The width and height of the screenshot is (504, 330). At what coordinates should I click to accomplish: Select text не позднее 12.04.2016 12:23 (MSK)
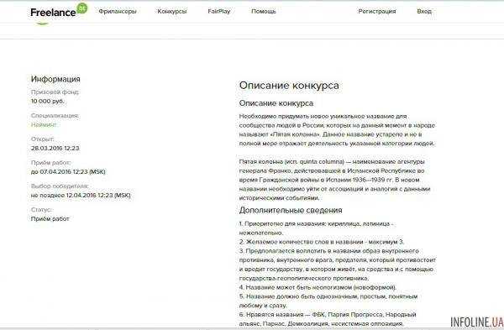(x=81, y=195)
